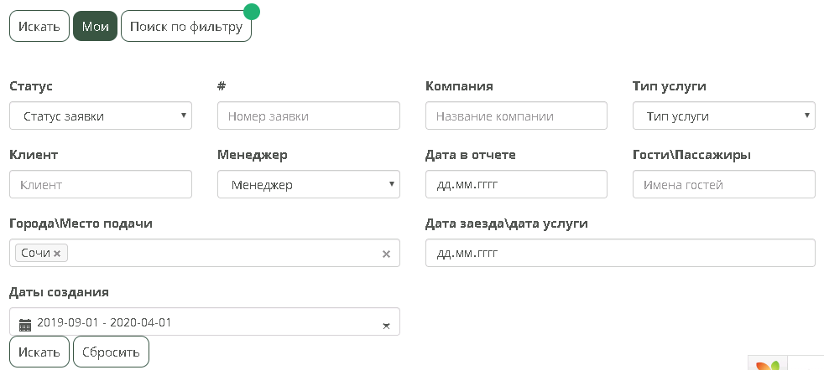Select the top Искать tab button
This screenshot has height=370, width=824.
point(39,26)
